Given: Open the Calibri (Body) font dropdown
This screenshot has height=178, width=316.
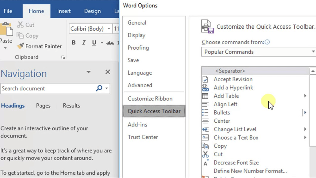Looking at the screenshot, I should (x=109, y=29).
